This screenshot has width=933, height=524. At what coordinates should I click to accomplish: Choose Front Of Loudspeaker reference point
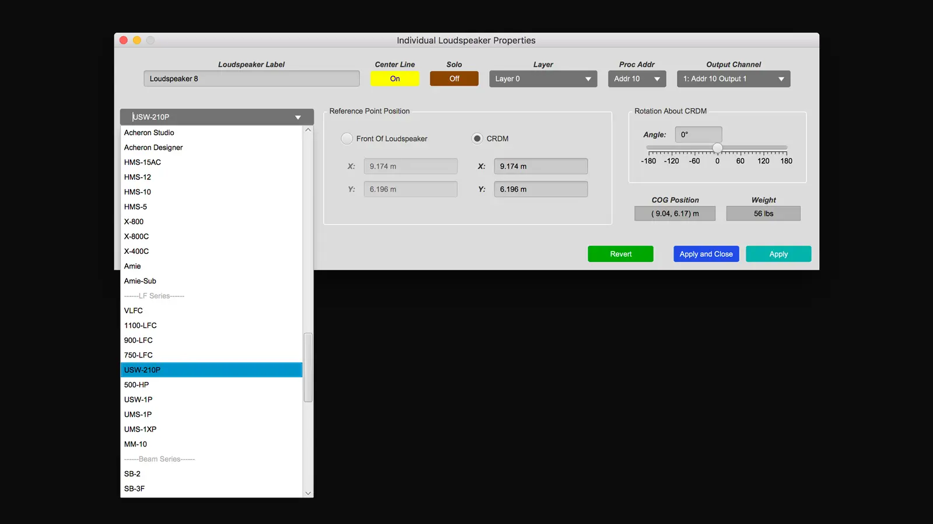click(x=347, y=139)
